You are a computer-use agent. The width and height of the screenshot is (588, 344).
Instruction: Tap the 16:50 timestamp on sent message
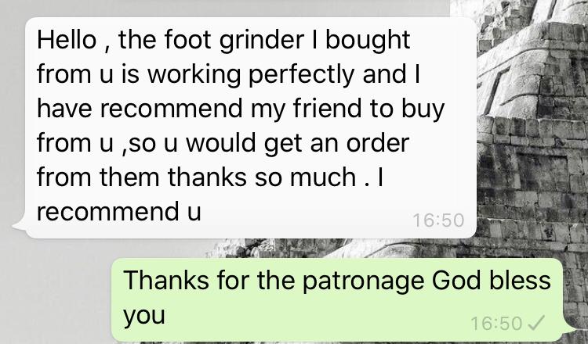point(496,324)
